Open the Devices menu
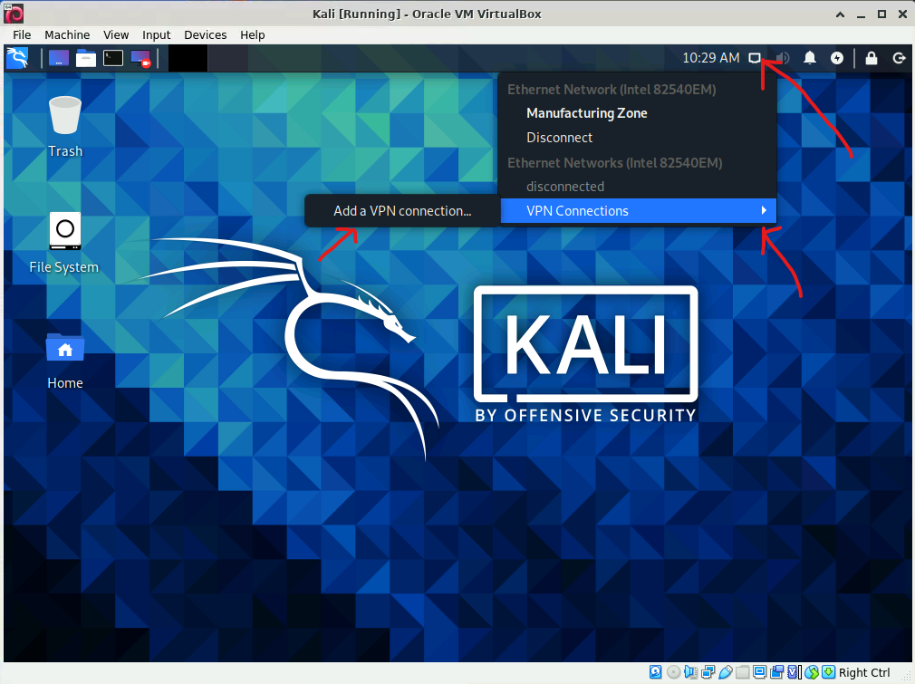 click(206, 35)
